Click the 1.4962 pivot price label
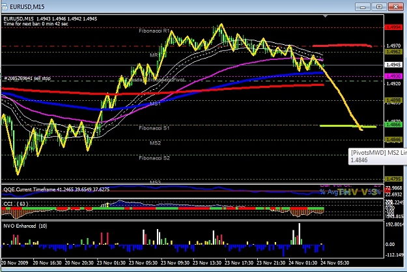 (x=393, y=52)
